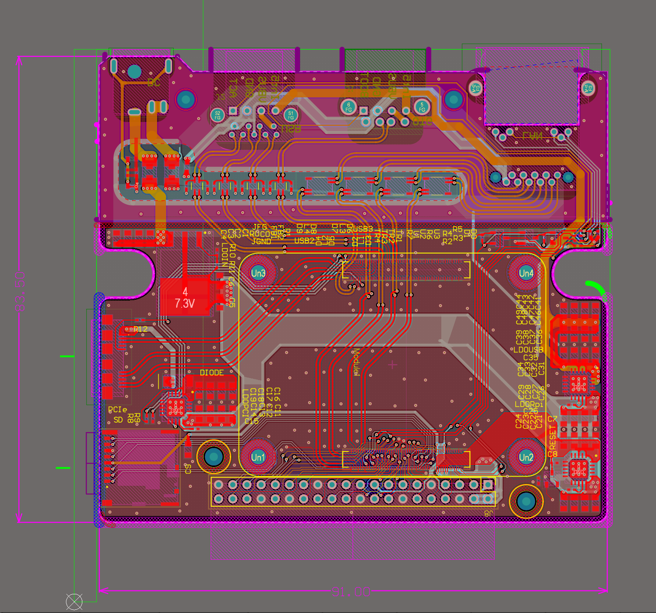Screen dimensions: 656x613
Task: Click the GND pad of the IC below LDOUSB
Action: click(578, 384)
